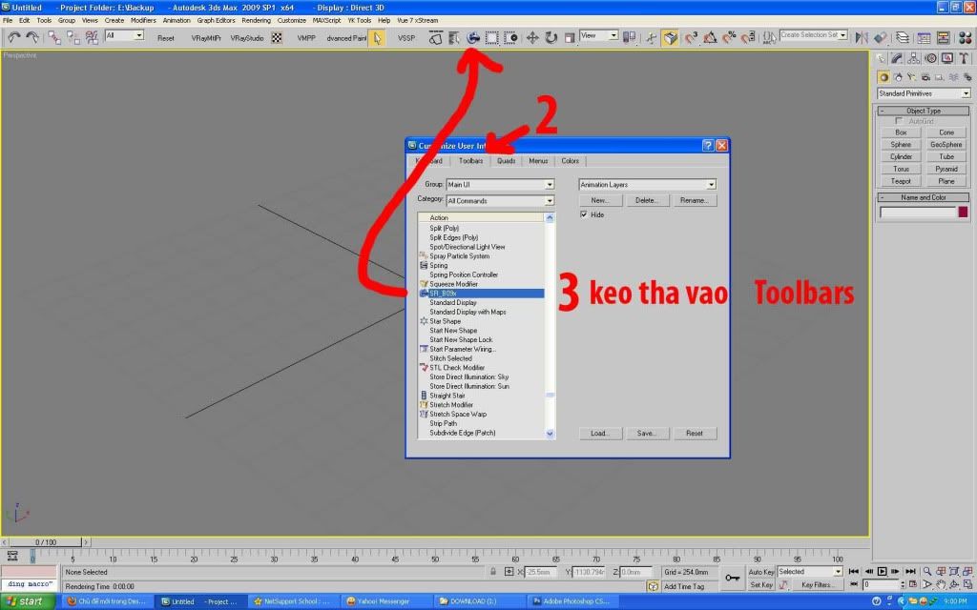Open Select by Name list icon

click(x=454, y=38)
